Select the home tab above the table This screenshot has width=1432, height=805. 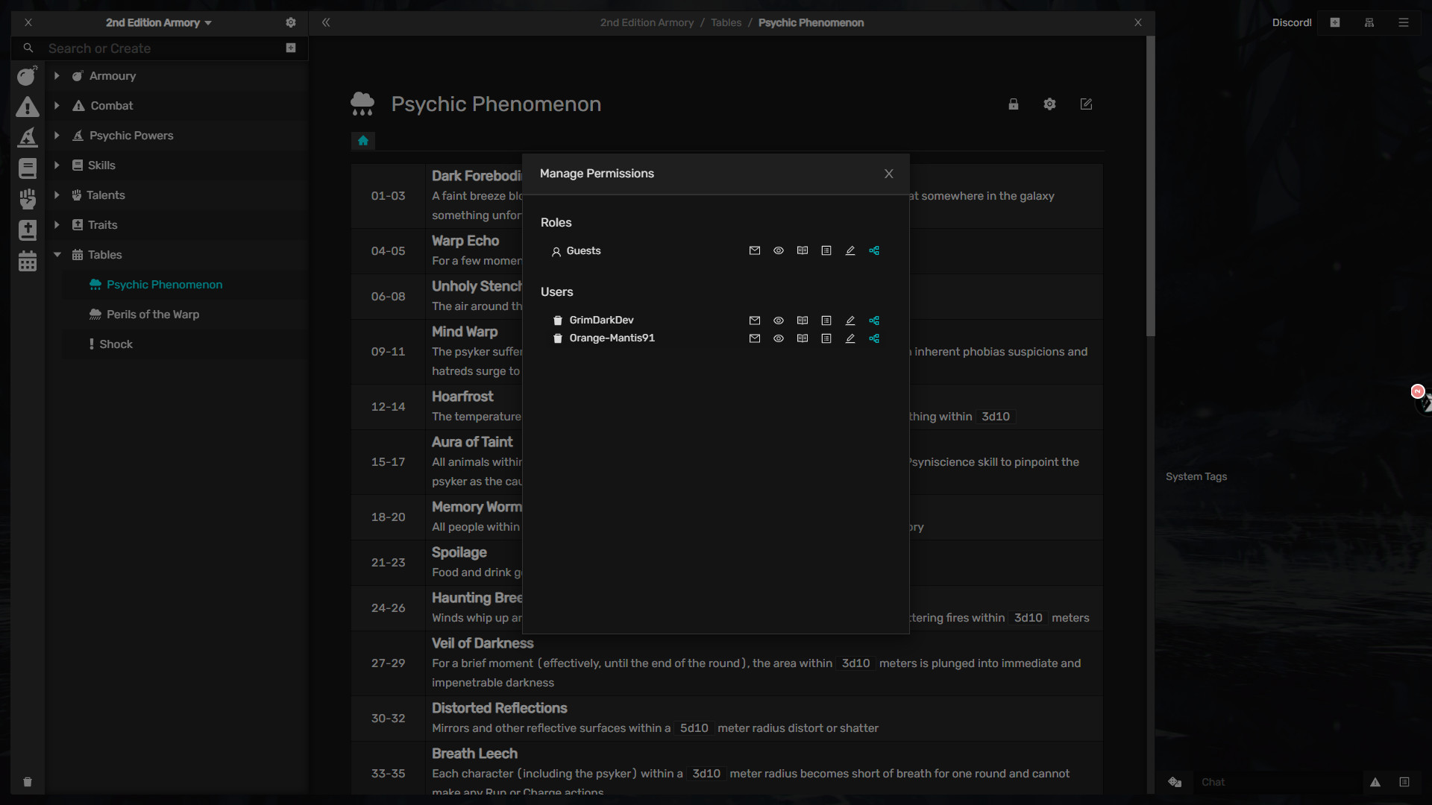pyautogui.click(x=363, y=141)
